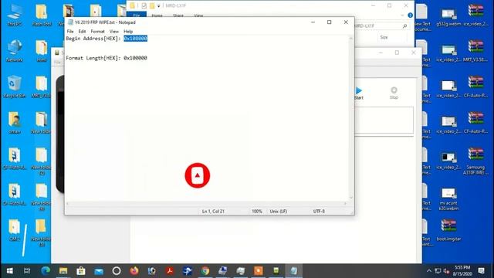Click the Explorer help icon
This screenshot has width=494, height=278.
coord(410,15)
